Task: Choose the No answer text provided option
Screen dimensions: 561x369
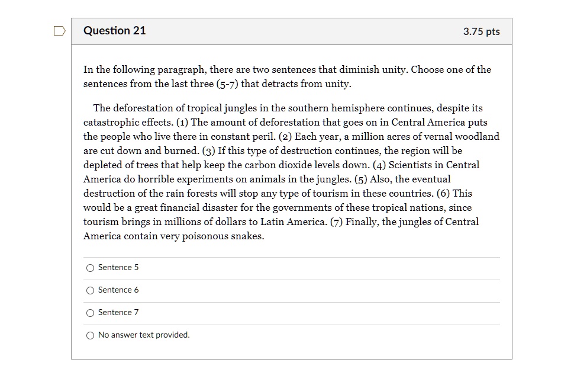Action: [91, 335]
